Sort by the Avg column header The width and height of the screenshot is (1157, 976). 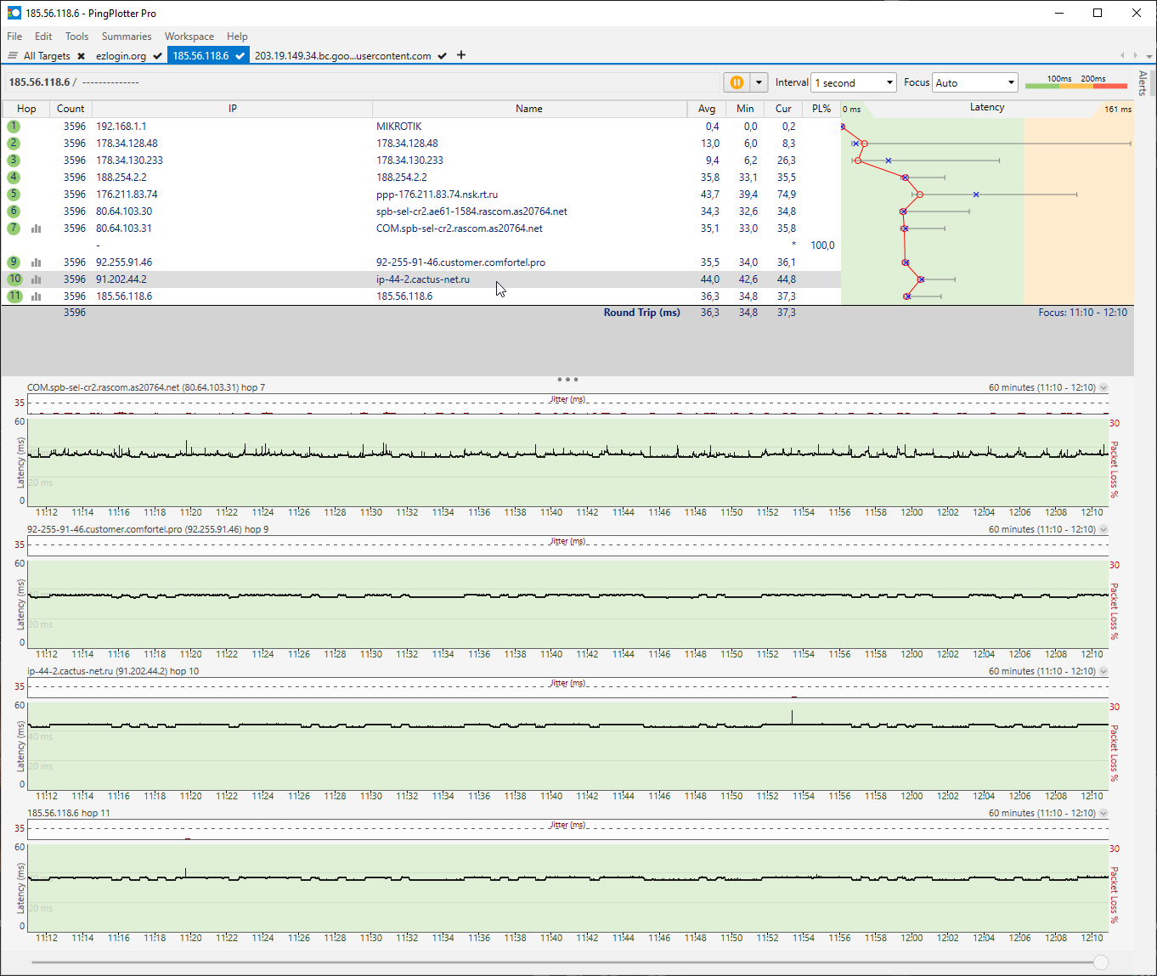[707, 109]
